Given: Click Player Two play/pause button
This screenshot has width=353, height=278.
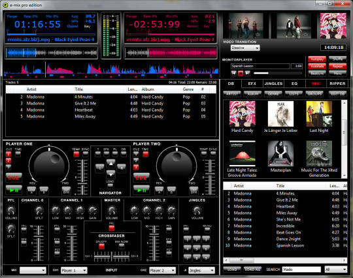Looking at the screenshot, I should click(x=141, y=190).
